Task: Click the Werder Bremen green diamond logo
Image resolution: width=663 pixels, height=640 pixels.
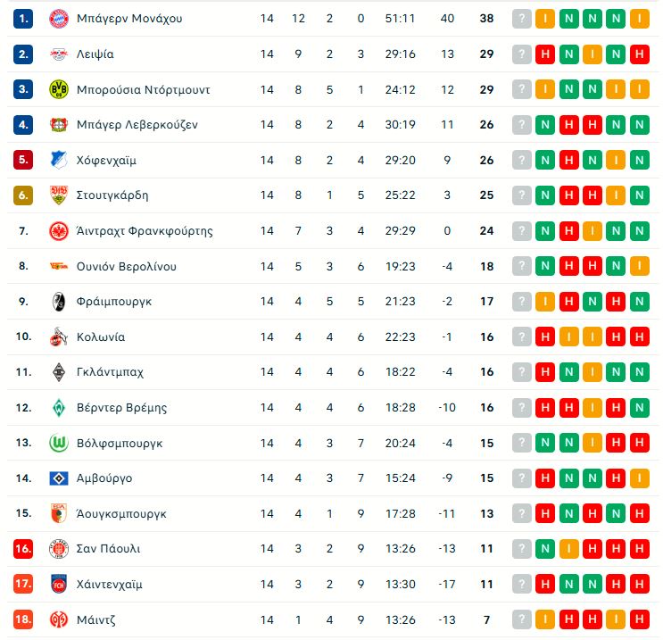Action: coord(58,408)
